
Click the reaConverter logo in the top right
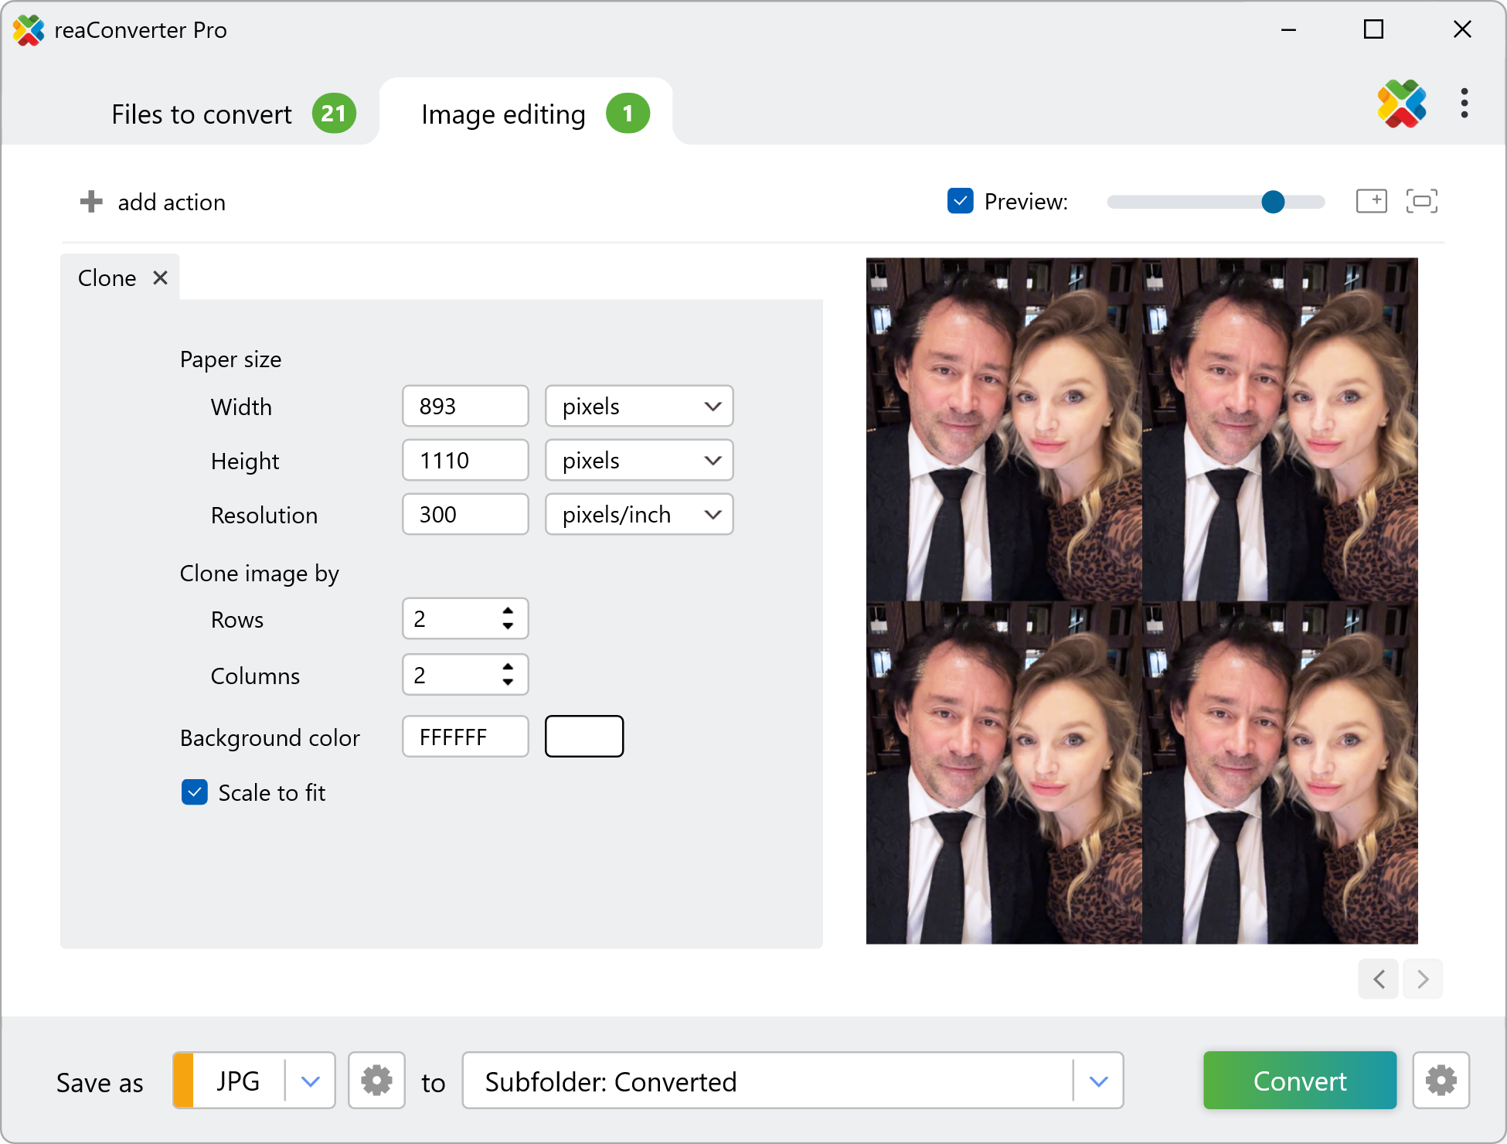[1401, 104]
